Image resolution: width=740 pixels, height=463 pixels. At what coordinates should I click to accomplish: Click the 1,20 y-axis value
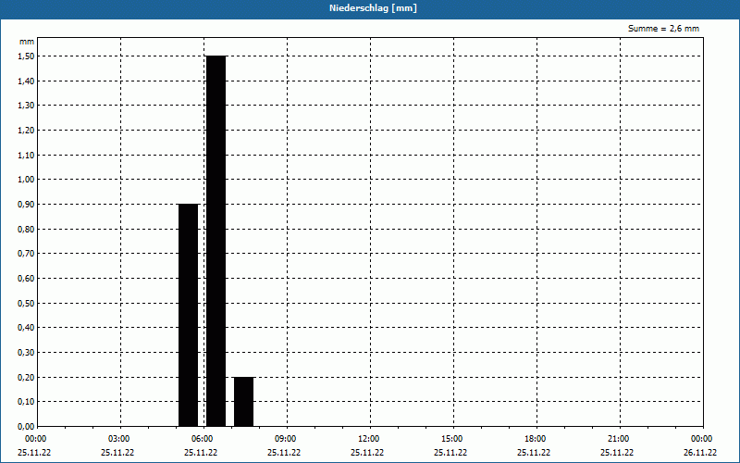[x=26, y=131]
